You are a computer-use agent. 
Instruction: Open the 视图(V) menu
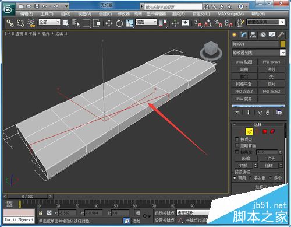[x=84, y=14]
